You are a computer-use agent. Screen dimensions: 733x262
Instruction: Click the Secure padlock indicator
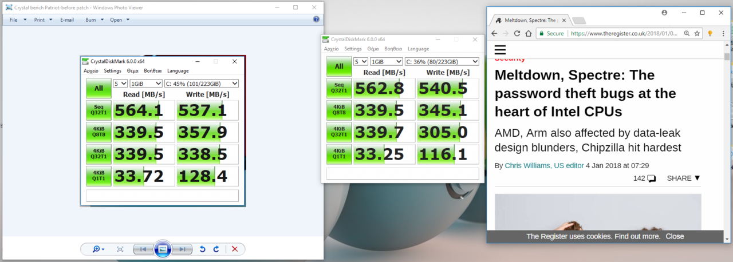pos(552,34)
